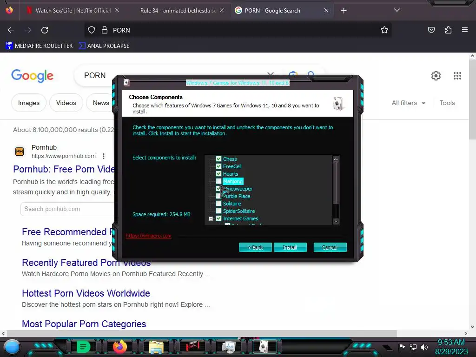Click the page horizontal scrollbar

pyautogui.click(x=202, y=333)
